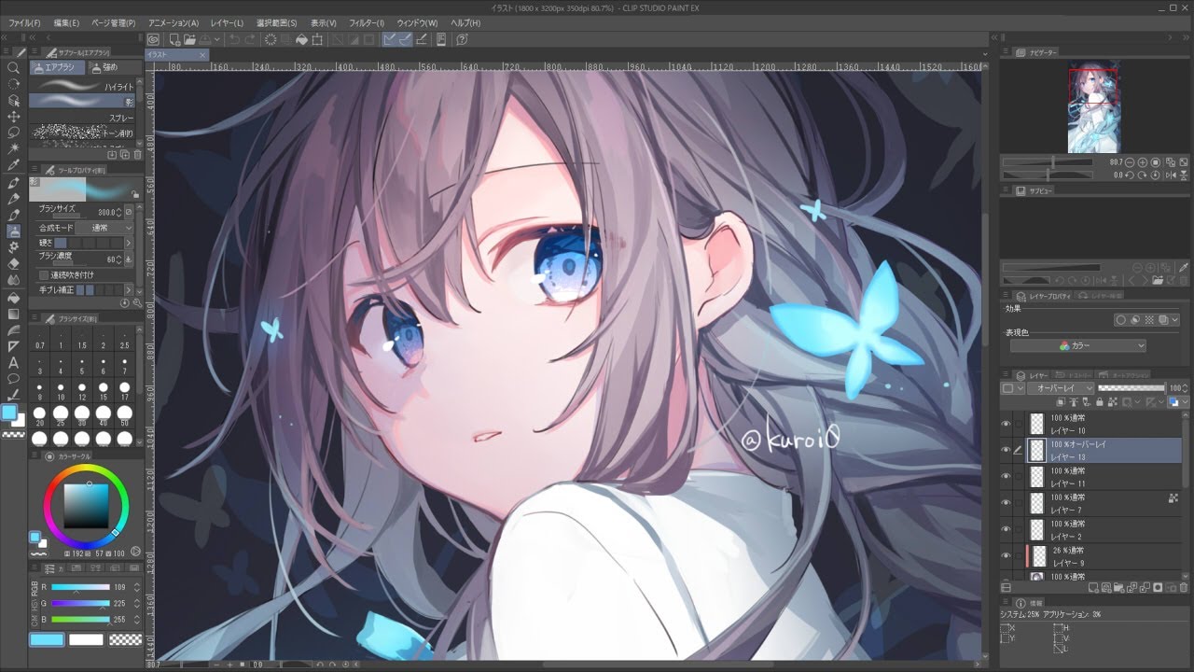Image resolution: width=1194 pixels, height=672 pixels.
Task: Open save options dropdown arrow
Action: click(x=217, y=39)
